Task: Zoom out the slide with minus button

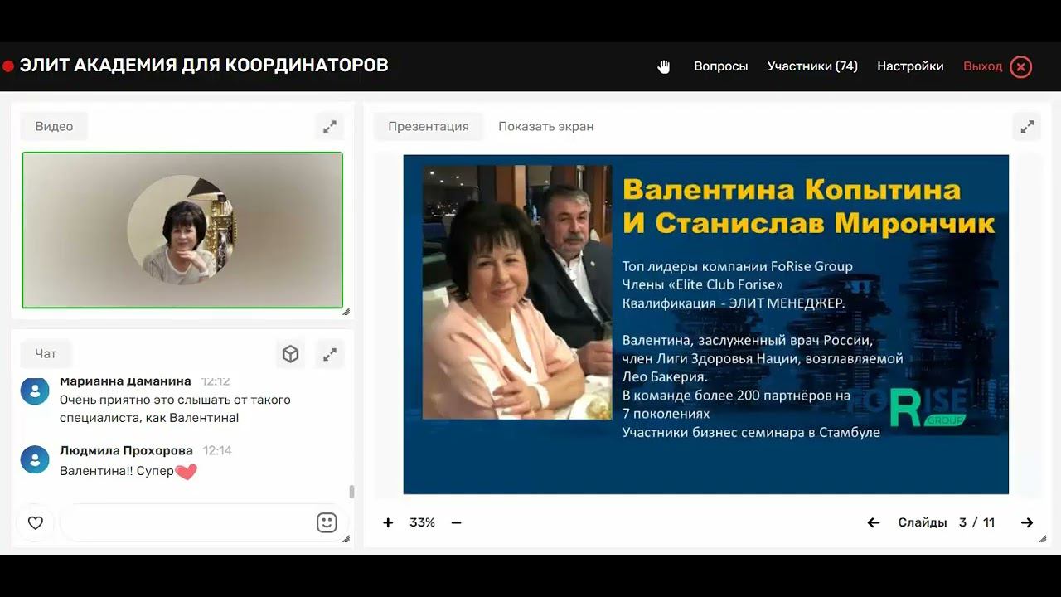Action: coord(456,522)
